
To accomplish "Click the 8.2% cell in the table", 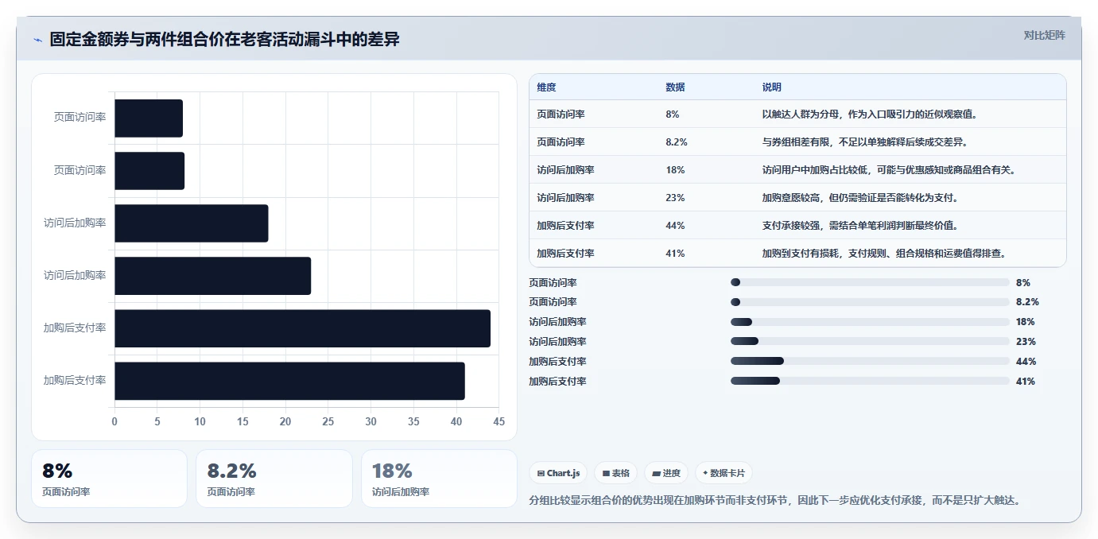I will coord(677,142).
